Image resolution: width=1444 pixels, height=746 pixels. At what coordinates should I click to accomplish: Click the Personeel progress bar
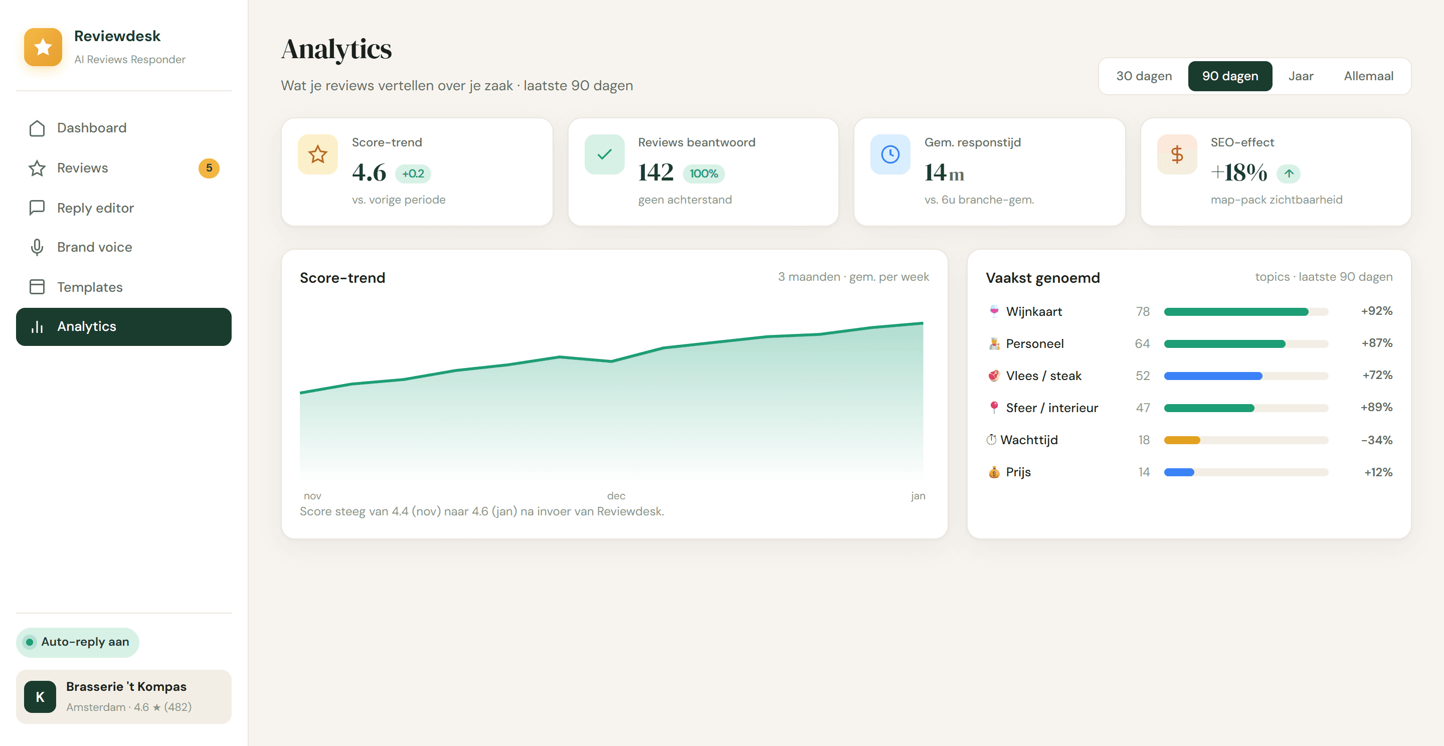click(x=1246, y=344)
